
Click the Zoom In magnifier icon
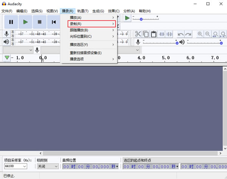(x=200, y=34)
